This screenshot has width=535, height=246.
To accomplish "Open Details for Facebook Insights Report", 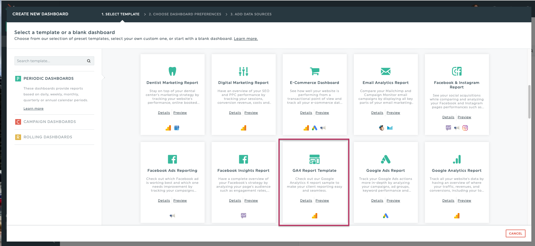I will pos(235,201).
